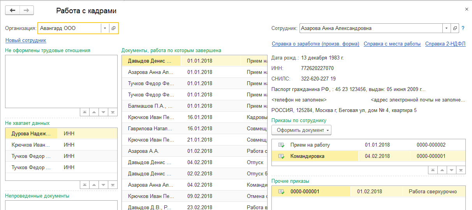
Task: Select Азарова Анна Ал... row dated 01.01.2018
Action: pyautogui.click(x=194, y=72)
